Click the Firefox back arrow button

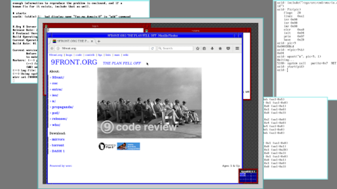pyautogui.click(x=52, y=48)
